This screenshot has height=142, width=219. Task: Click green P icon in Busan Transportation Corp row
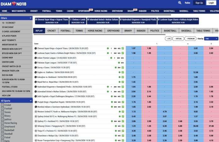123,140
